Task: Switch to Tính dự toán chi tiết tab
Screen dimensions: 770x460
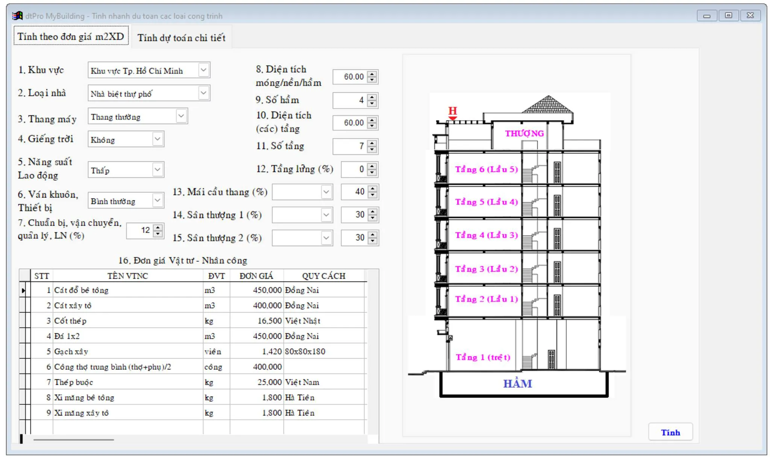Action: 181,38
